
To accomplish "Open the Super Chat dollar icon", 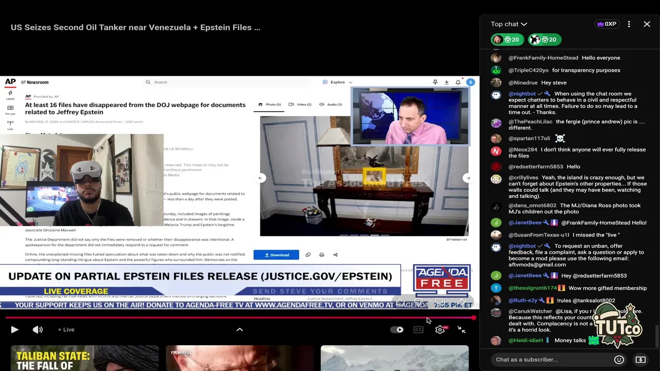I will (x=641, y=360).
